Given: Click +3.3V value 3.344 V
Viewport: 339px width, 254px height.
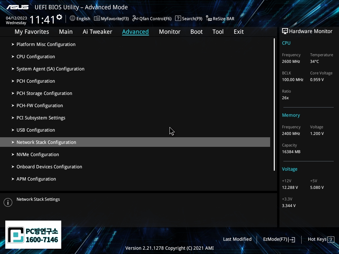Looking at the screenshot, I should pos(289,206).
